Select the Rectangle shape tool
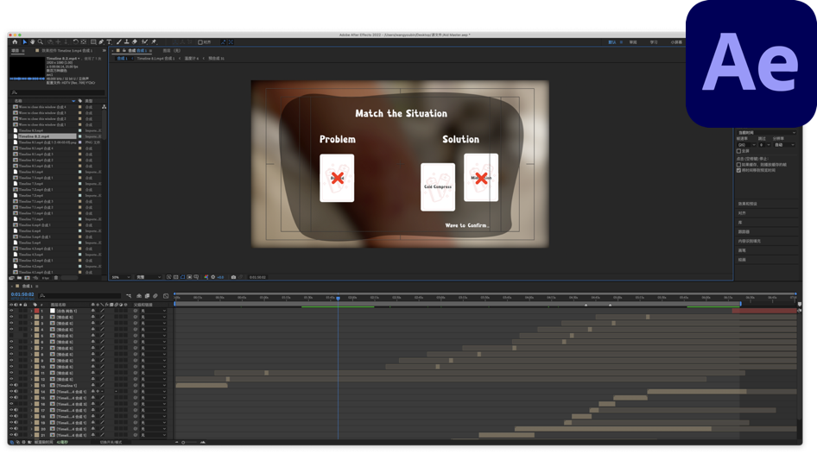817x454 pixels. click(x=93, y=42)
